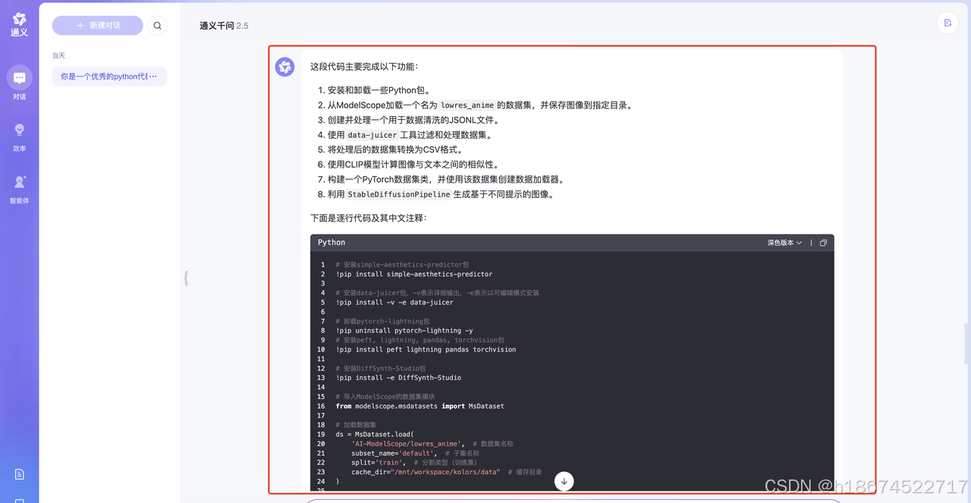This screenshot has width=971, height=503.
Task: Click the scroll-to-bottom arrow button
Action: pyautogui.click(x=564, y=481)
